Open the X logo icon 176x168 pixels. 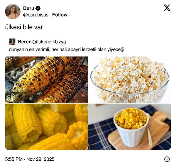[167, 8]
